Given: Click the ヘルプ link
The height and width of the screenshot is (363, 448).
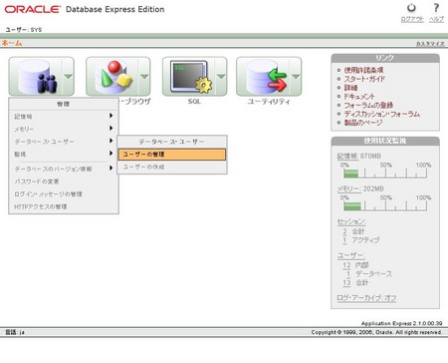Looking at the screenshot, I should click(x=436, y=19).
